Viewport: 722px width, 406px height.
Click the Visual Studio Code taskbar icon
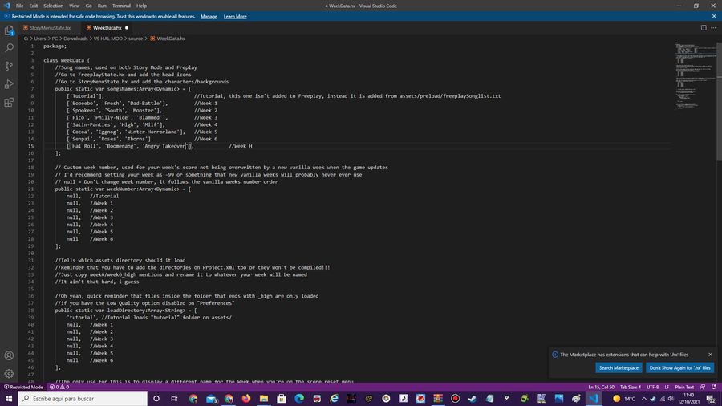594,399
